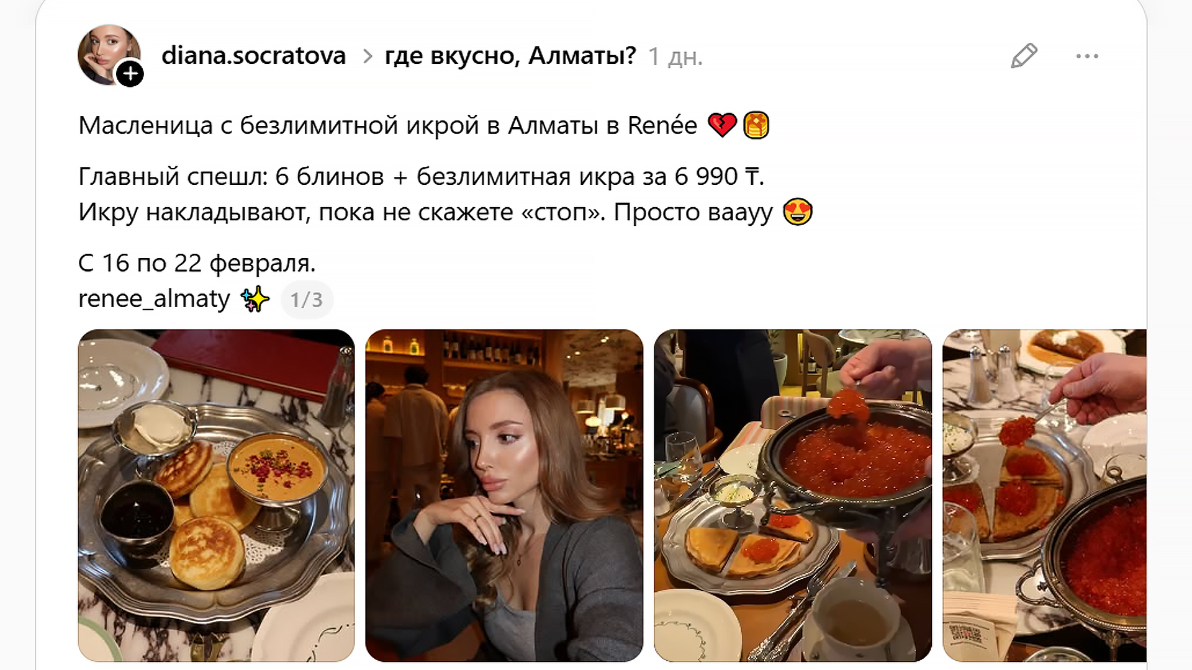Open the partially visible fourth photo
The height and width of the screenshot is (670, 1192).
coord(1044,495)
